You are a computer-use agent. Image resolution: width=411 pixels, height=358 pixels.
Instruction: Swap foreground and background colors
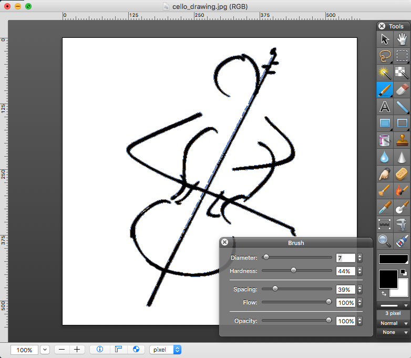[384, 294]
